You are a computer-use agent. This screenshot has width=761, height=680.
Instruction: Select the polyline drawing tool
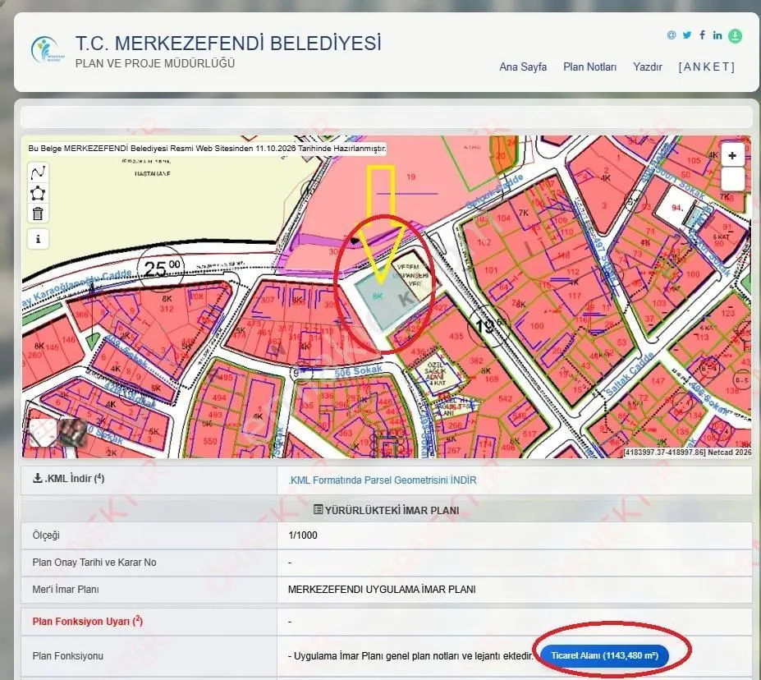pyautogui.click(x=38, y=172)
